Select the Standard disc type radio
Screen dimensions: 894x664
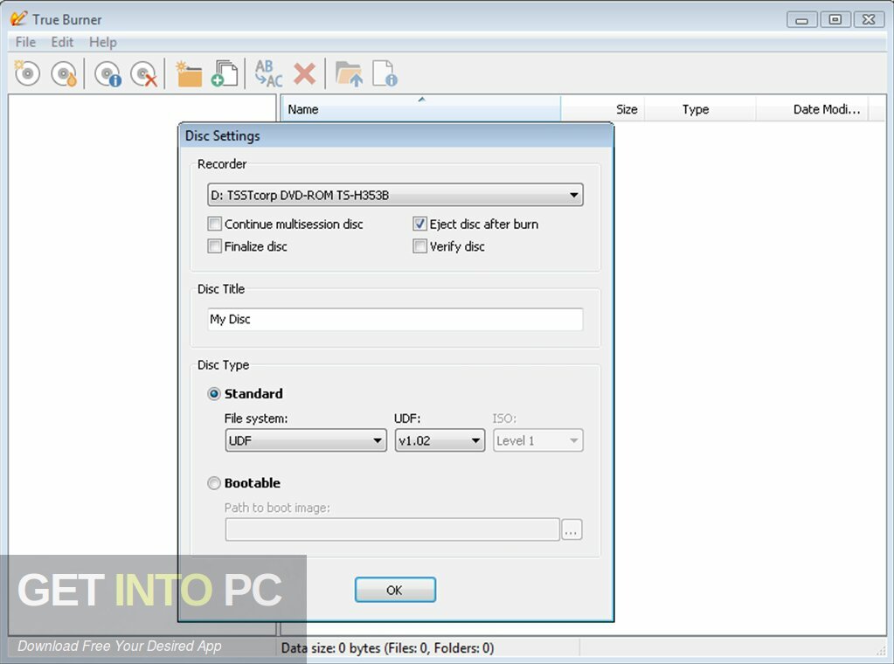point(214,393)
